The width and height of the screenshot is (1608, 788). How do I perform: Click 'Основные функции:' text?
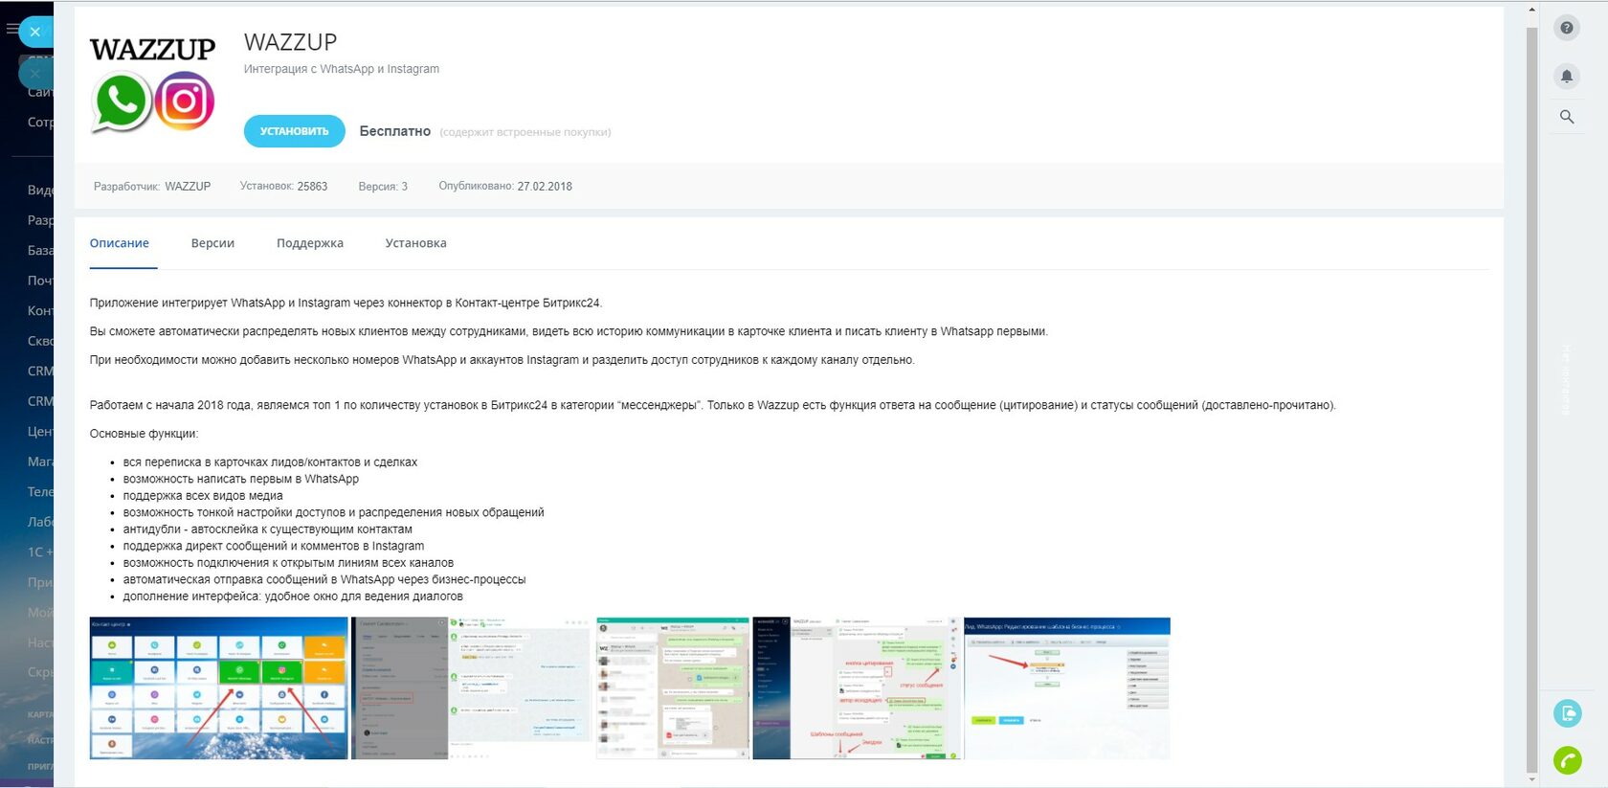pos(145,434)
